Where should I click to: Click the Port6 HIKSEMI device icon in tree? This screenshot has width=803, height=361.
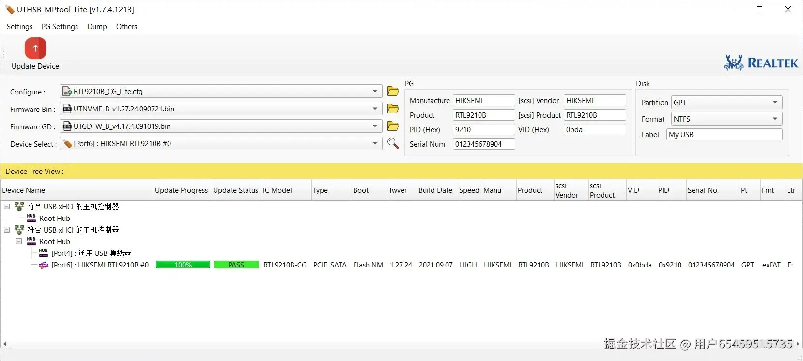[44, 265]
